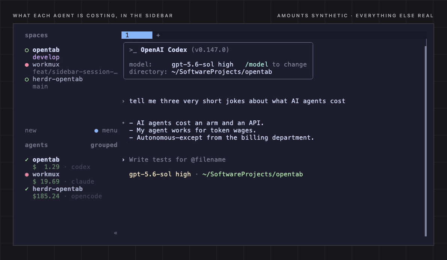
Task: Click the /model command in the Codex box
Action: tap(257, 64)
